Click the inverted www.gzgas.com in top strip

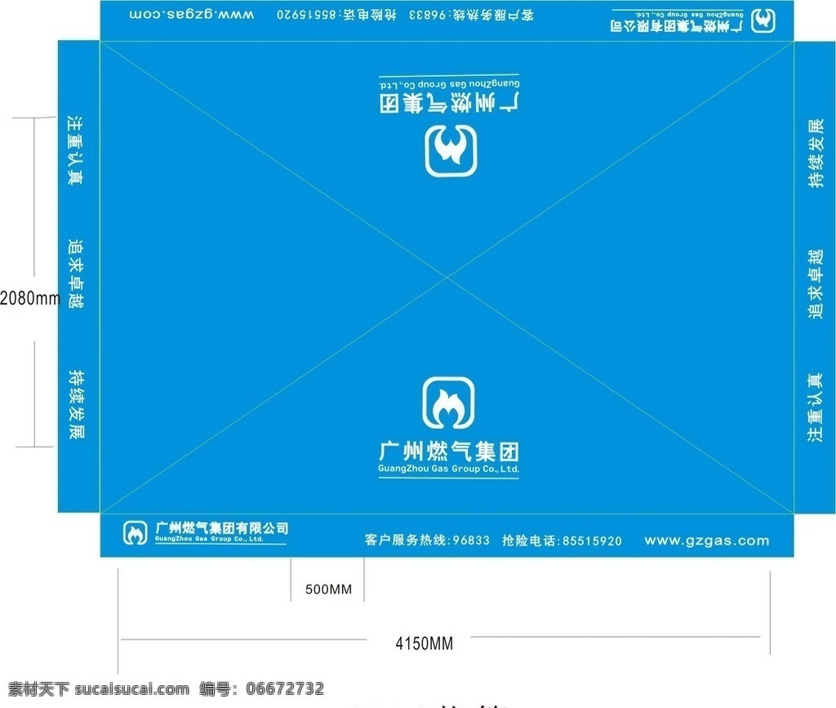(x=192, y=15)
